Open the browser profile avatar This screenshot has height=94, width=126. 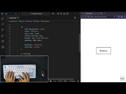coord(122,17)
